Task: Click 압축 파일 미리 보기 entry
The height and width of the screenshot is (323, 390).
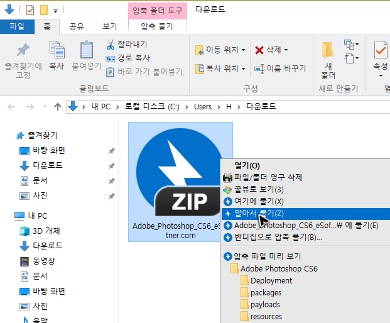Action: point(305,256)
